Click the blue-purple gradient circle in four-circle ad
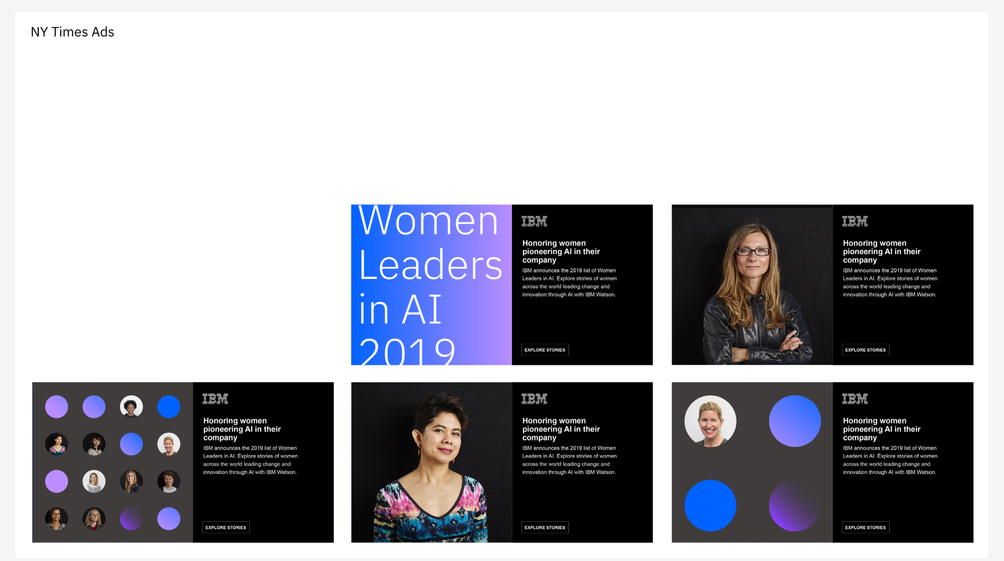This screenshot has width=1004, height=561. point(795,421)
